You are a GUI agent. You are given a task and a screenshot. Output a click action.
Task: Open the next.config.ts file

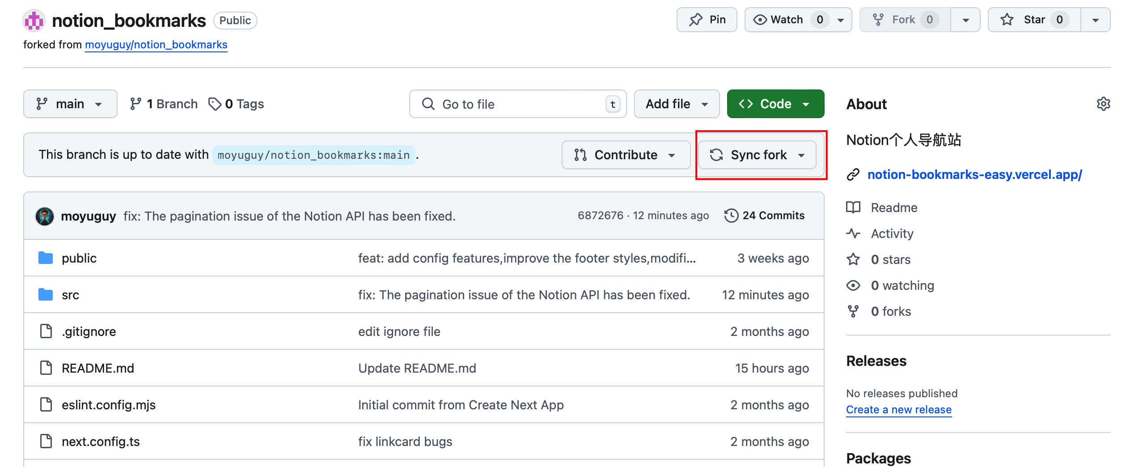coord(101,442)
